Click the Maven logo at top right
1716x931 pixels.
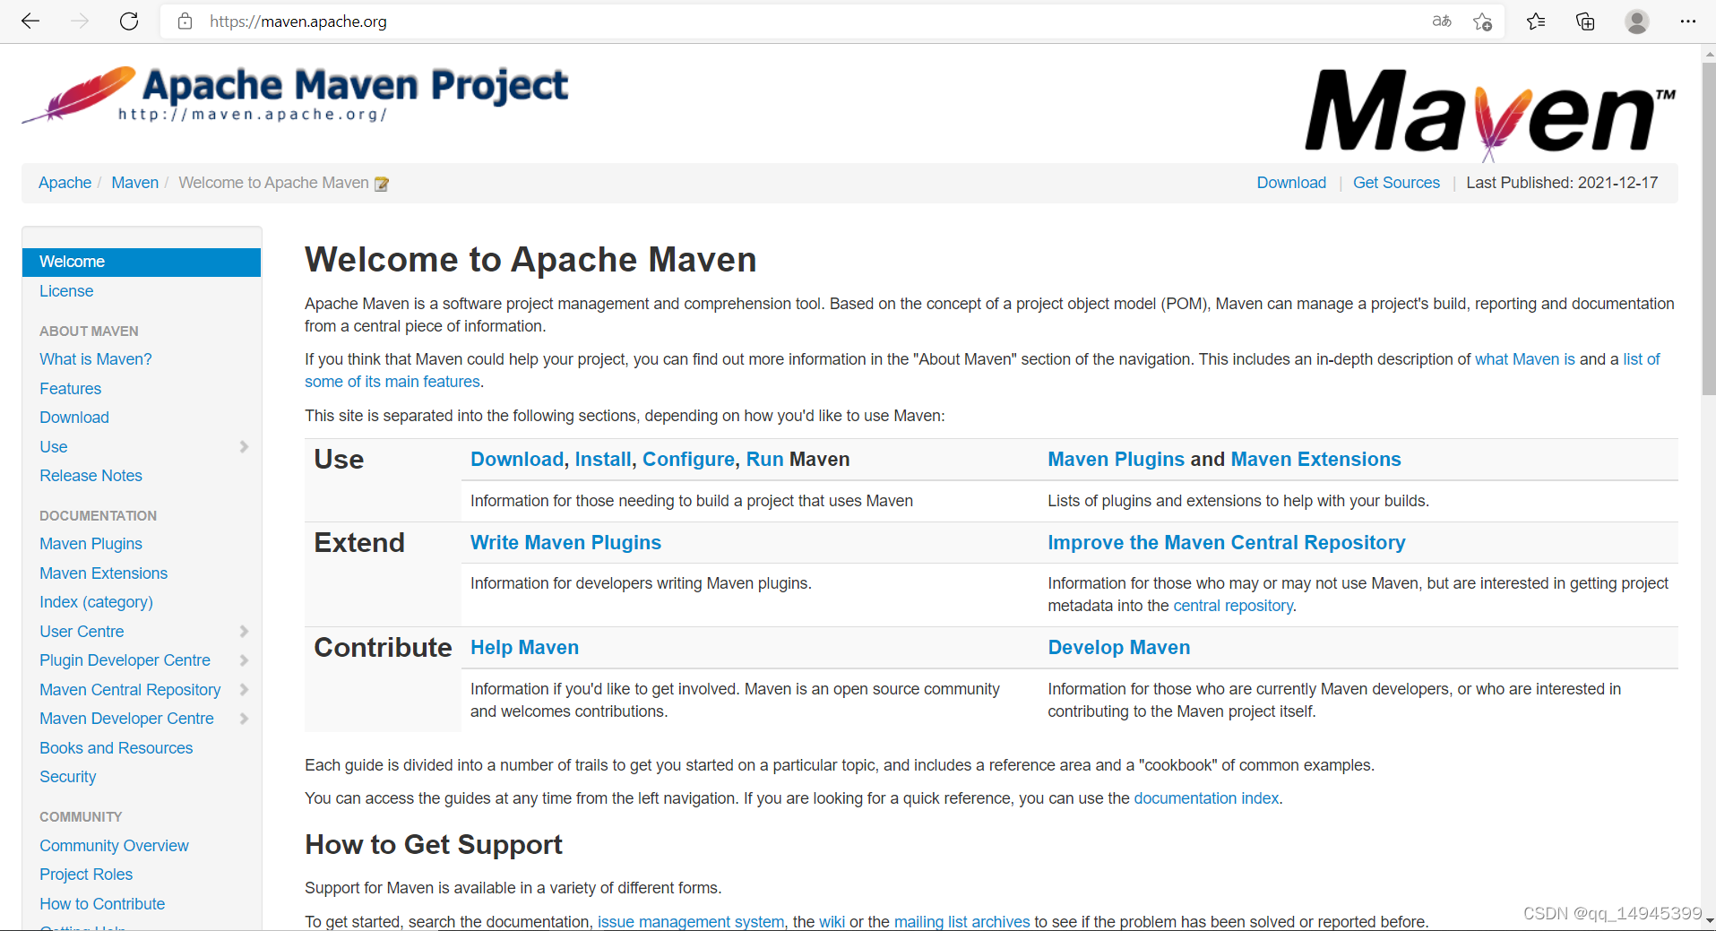coord(1489,115)
